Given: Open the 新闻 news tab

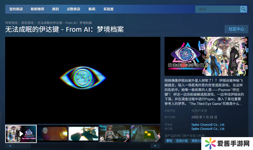Looking at the screenshot, I should [x=92, y=9].
